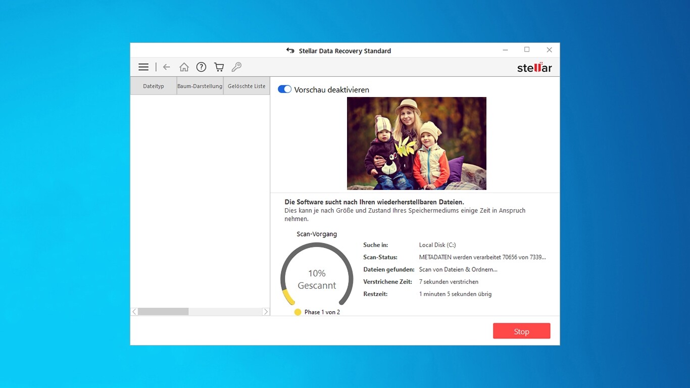690x388 pixels.
Task: Click the family photo preview image
Action: 416,143
